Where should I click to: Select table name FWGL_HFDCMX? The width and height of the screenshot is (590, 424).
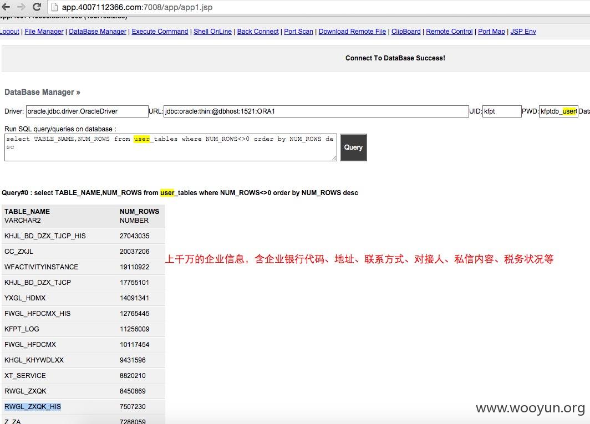[30, 345]
